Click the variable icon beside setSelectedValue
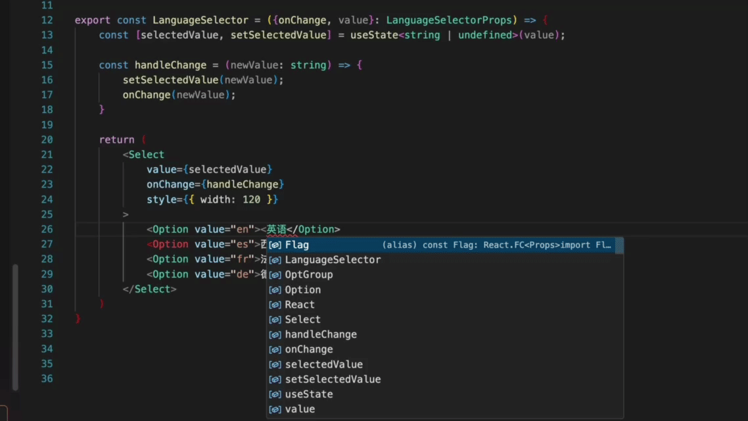This screenshot has width=748, height=421. tap(275, 380)
